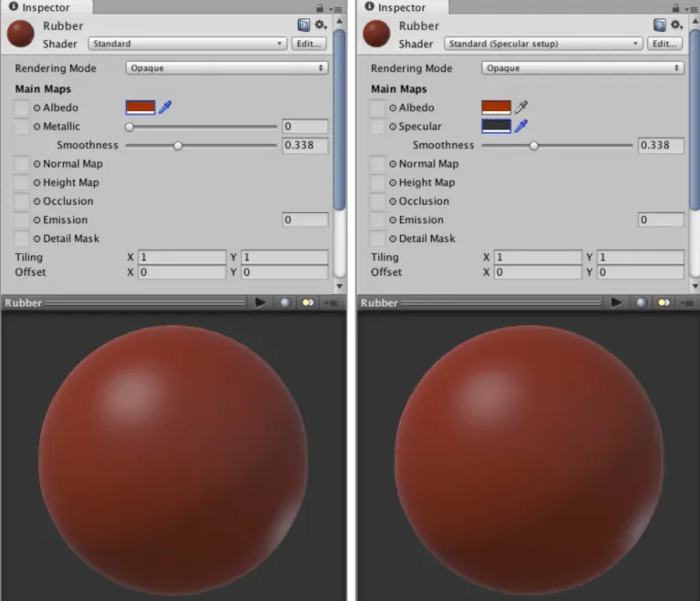Select the right Inspector tab
Viewport: 700px width, 601px height.
coord(403,7)
